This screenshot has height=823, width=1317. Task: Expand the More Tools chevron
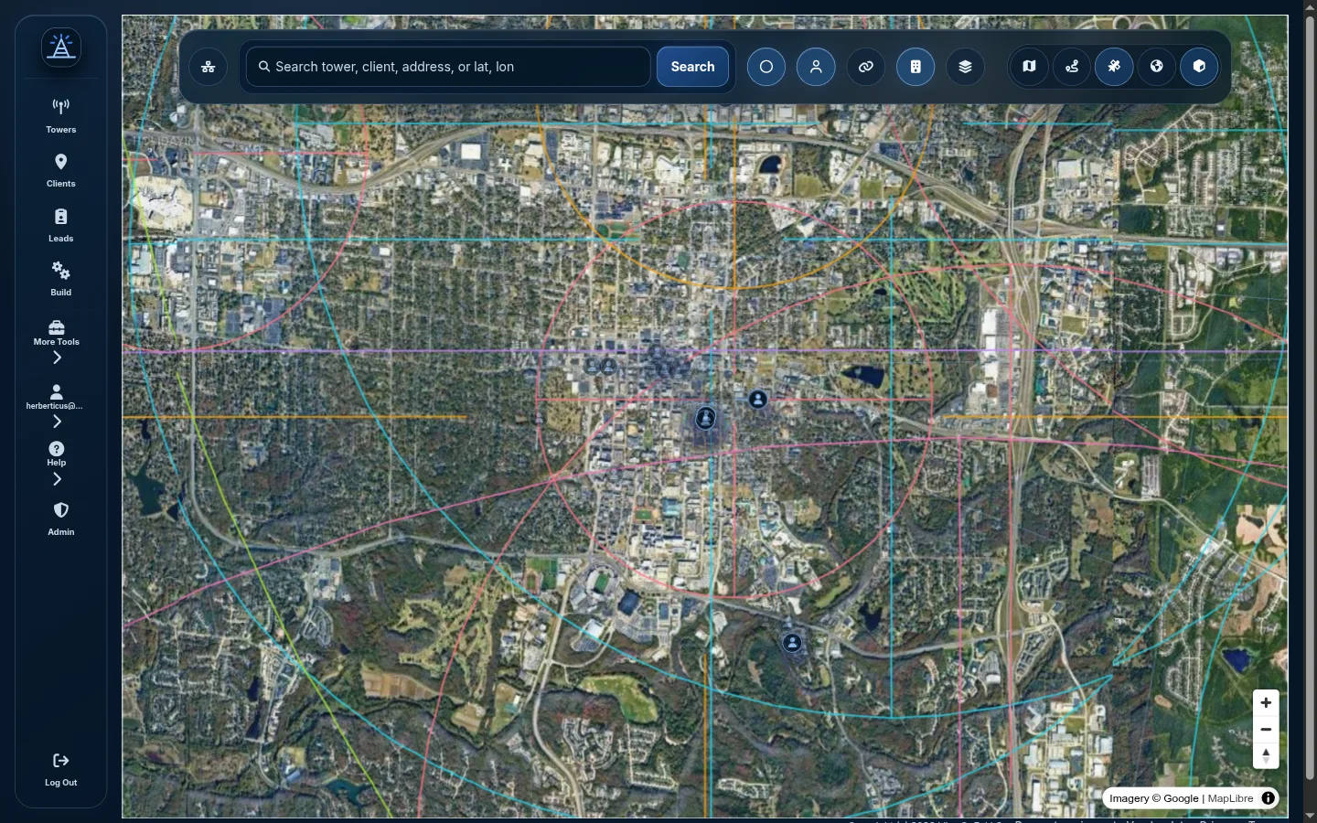57,358
